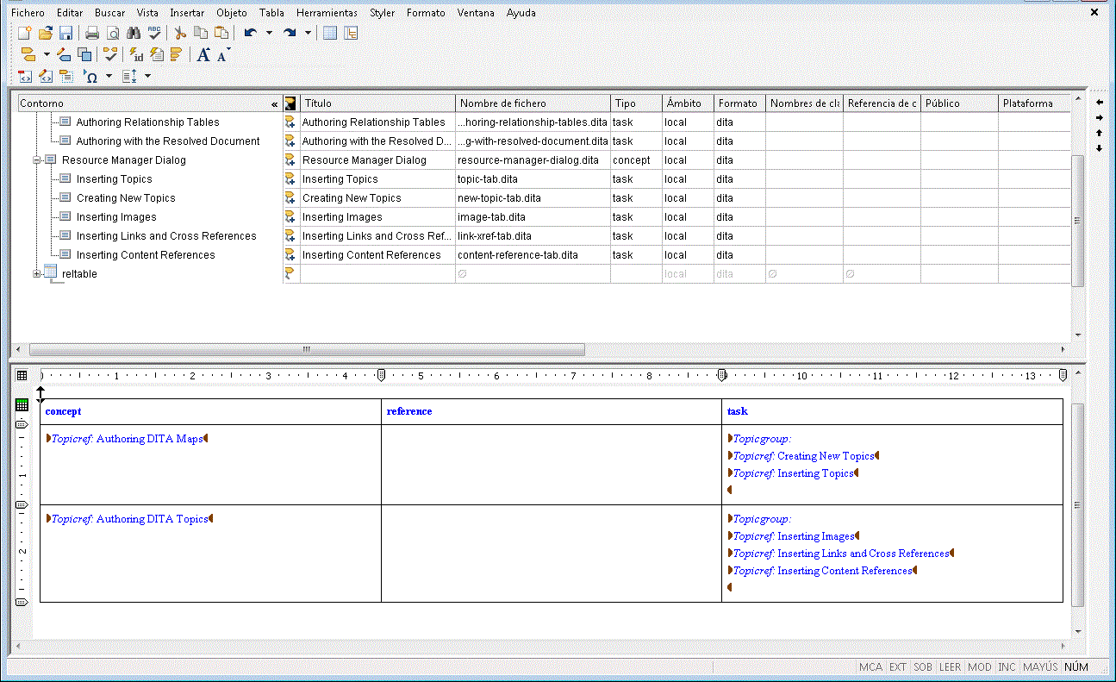Screen dimensions: 1116x682
Task: Open the Ayuda menu
Action: pyautogui.click(x=521, y=13)
